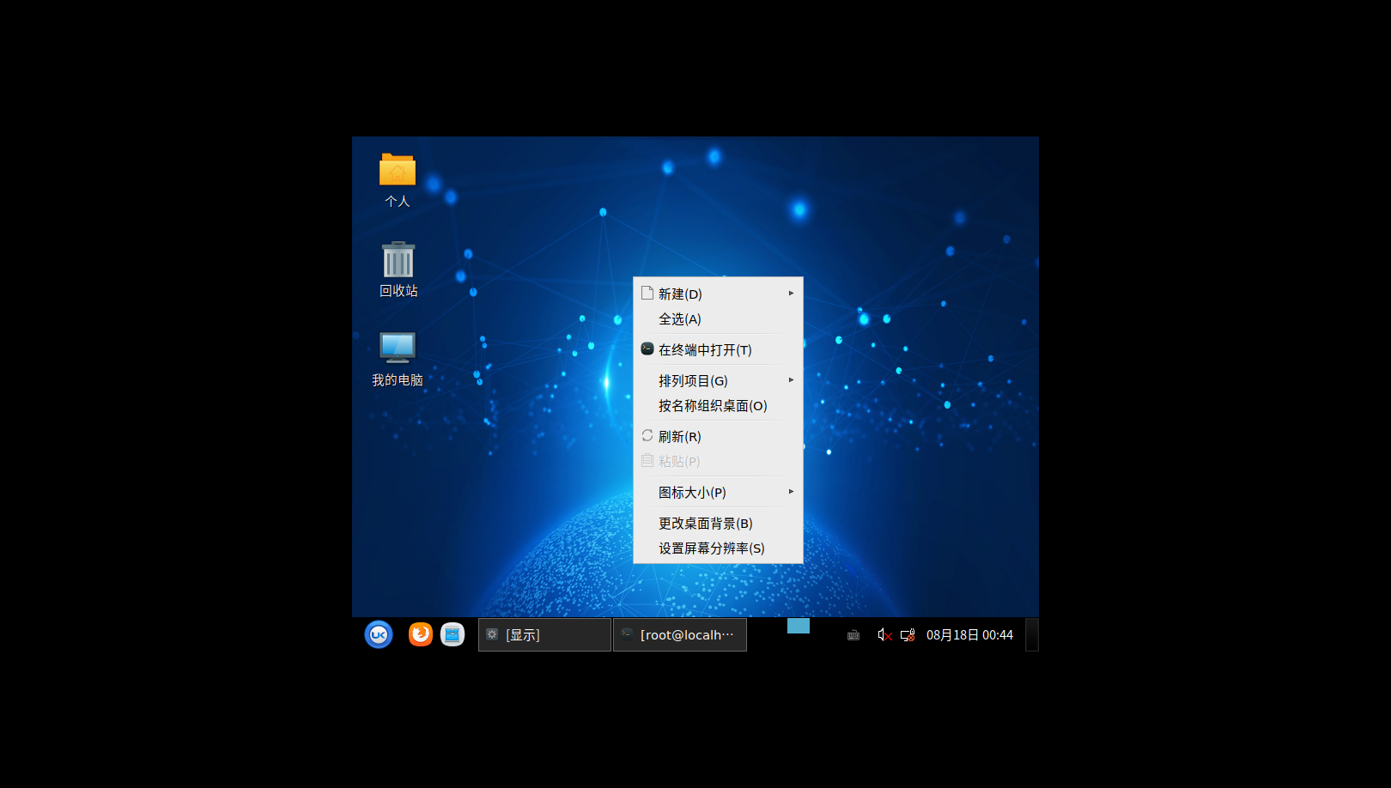Open the 个人 home folder icon
Screen dimensions: 1391x788
398,170
